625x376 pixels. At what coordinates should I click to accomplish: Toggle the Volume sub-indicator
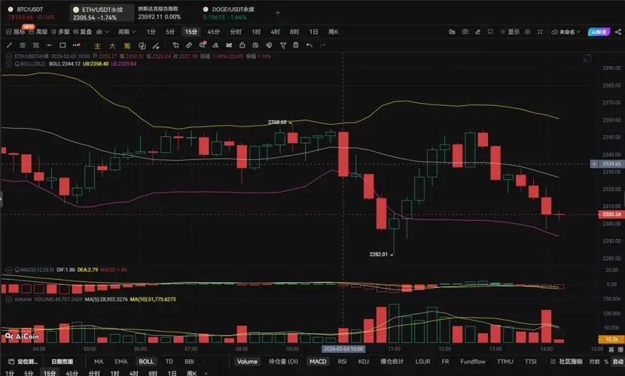point(247,362)
